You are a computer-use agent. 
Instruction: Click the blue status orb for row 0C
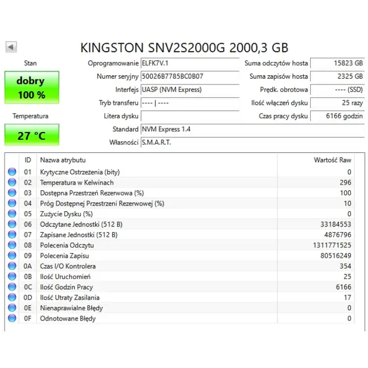[x=12, y=286]
